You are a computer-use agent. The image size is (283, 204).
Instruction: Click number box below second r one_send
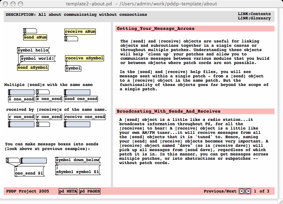(x=43, y=124)
